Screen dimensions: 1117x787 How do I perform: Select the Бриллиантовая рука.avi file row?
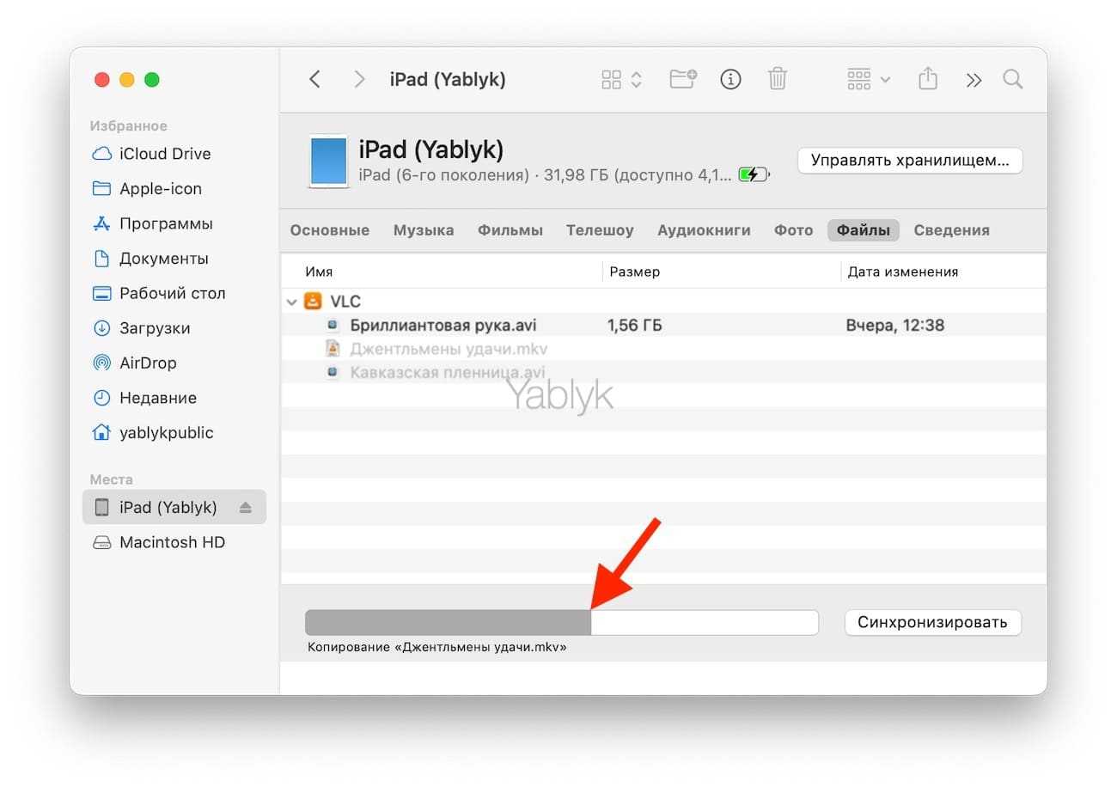[x=443, y=326]
